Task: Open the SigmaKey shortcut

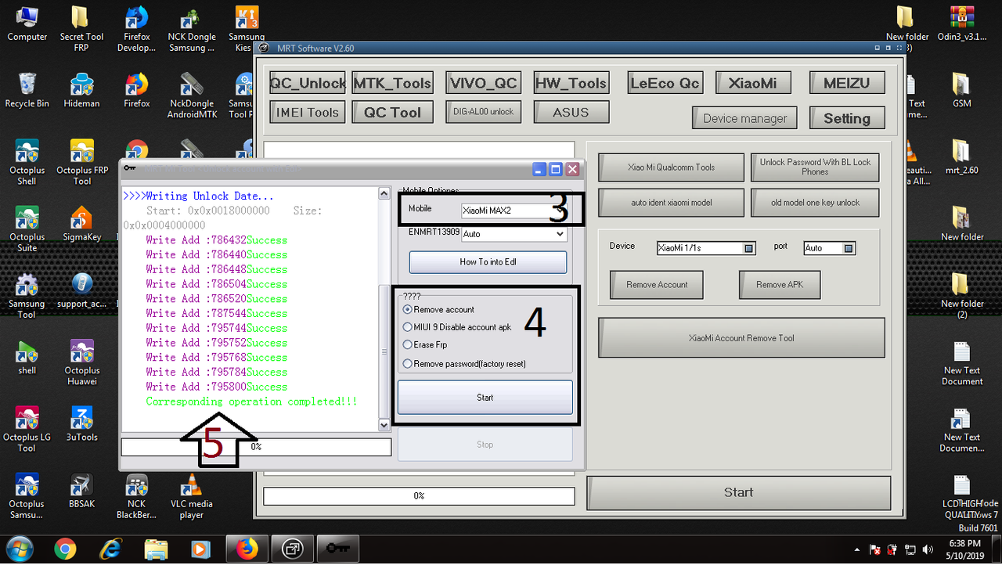Action: [81, 223]
